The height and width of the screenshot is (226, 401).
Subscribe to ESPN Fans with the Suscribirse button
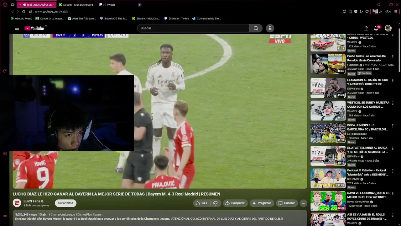point(65,203)
